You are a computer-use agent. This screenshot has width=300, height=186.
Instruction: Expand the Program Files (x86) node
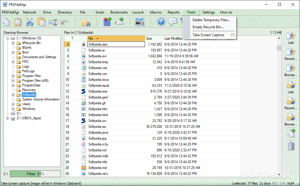pyautogui.click(x=13, y=81)
